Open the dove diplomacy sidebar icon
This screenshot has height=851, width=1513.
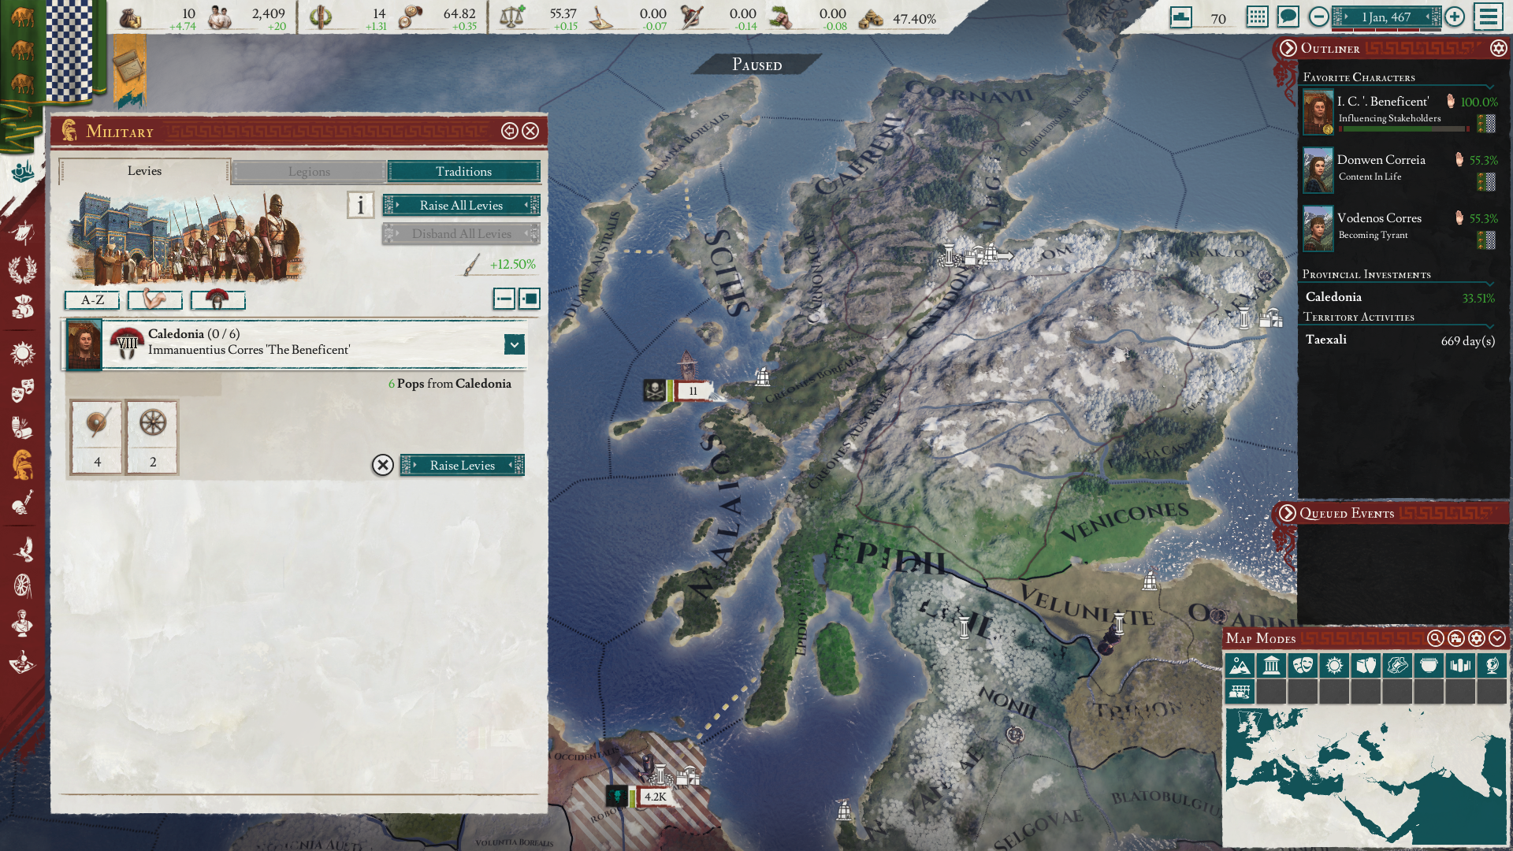click(22, 548)
